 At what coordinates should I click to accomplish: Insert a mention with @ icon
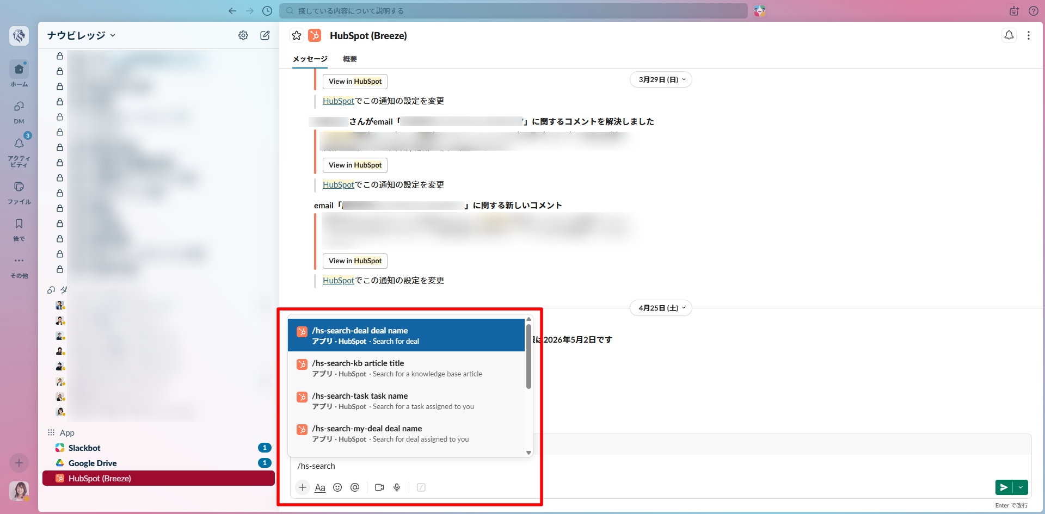pos(355,487)
